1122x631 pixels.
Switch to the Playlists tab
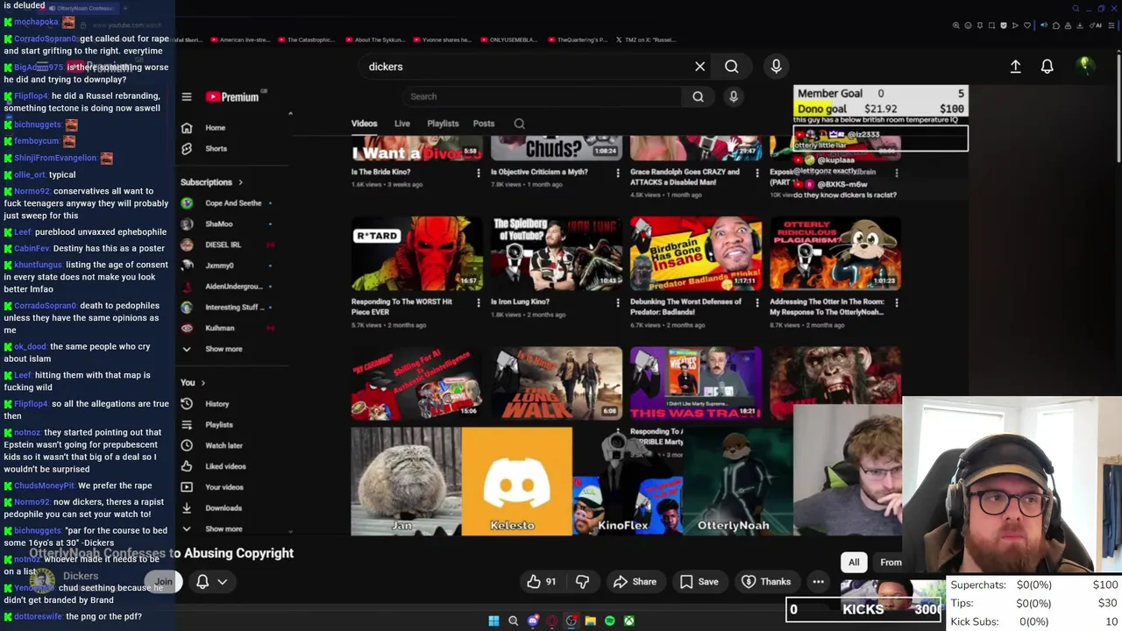coord(443,124)
